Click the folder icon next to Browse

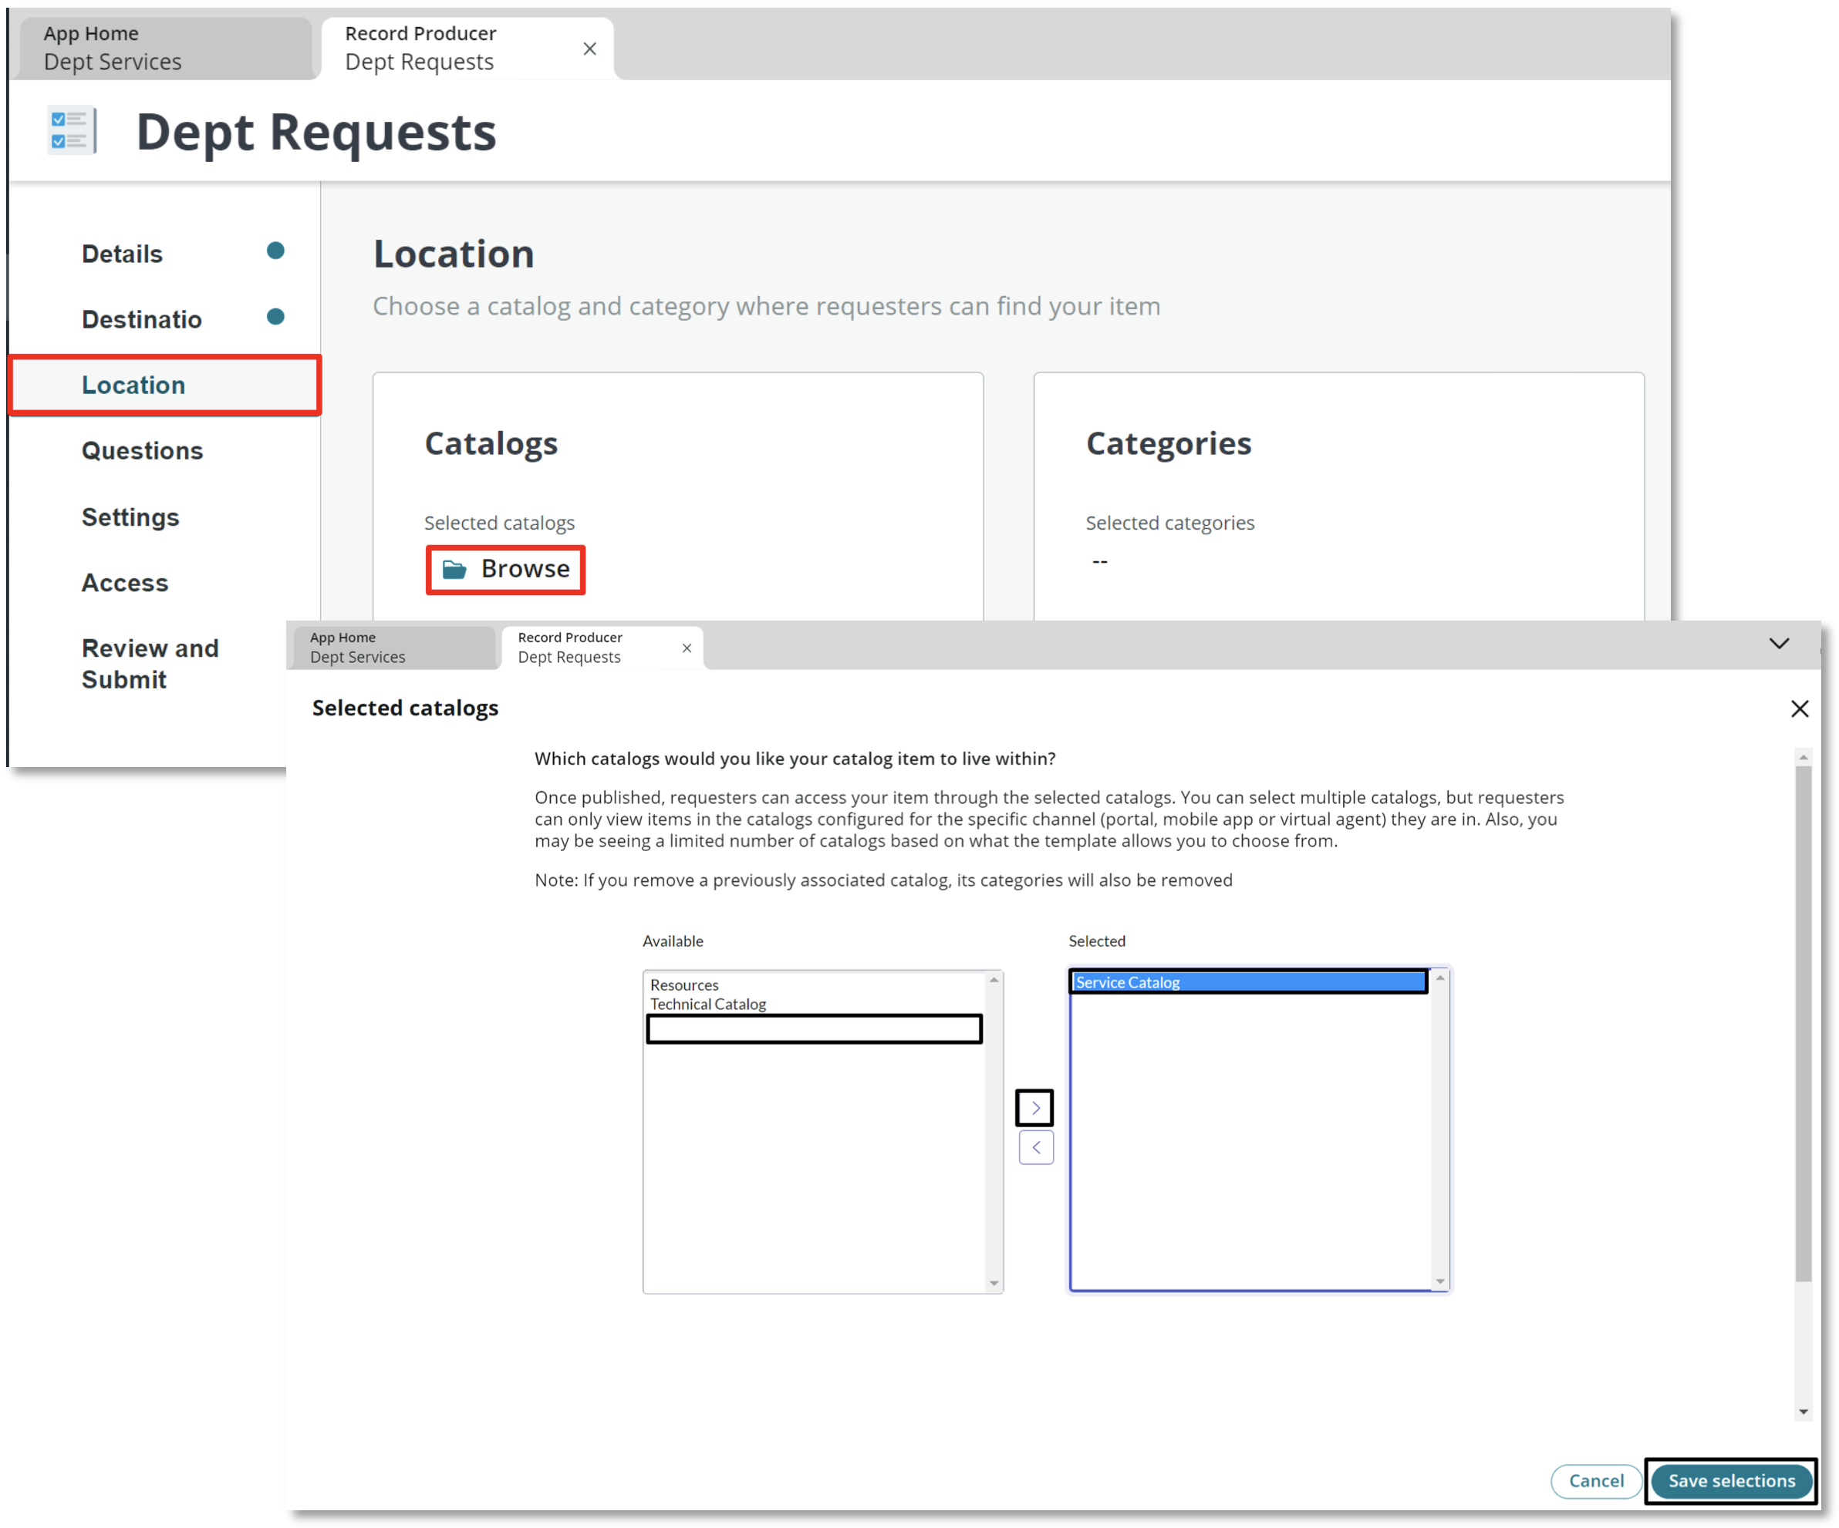click(x=454, y=570)
